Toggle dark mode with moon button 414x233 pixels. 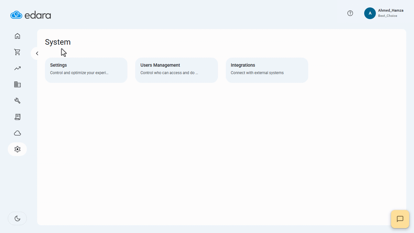pyautogui.click(x=17, y=218)
